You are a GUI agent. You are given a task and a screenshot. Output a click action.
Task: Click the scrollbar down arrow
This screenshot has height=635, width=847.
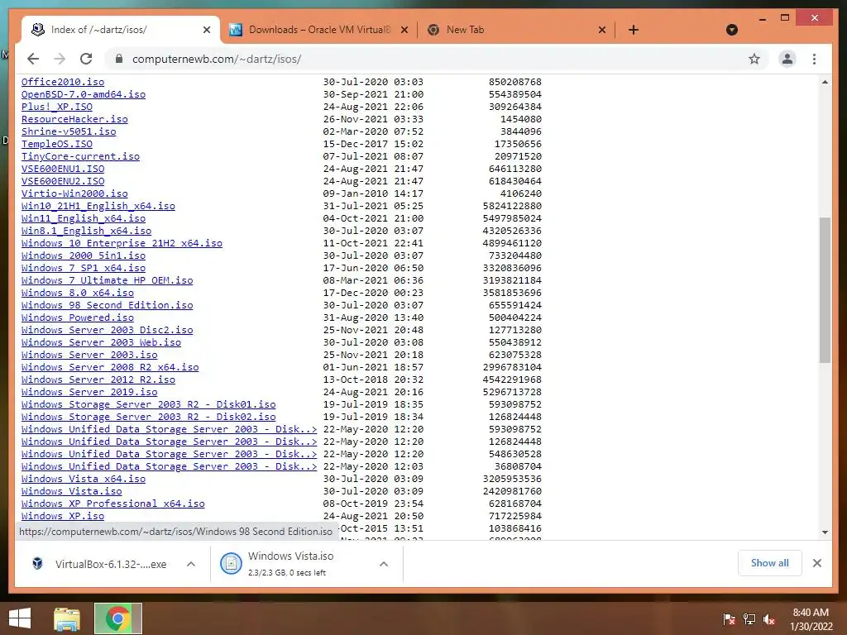pyautogui.click(x=825, y=532)
